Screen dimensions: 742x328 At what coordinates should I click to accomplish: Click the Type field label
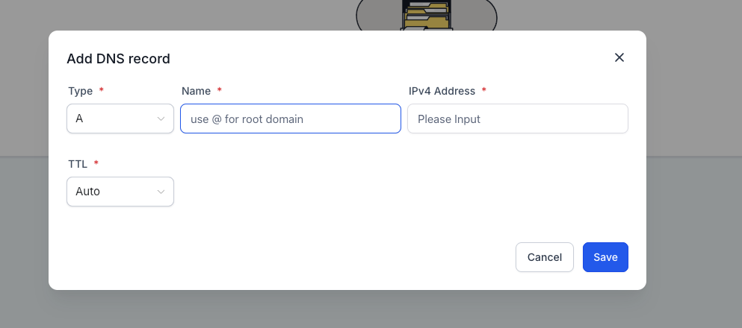pos(81,91)
